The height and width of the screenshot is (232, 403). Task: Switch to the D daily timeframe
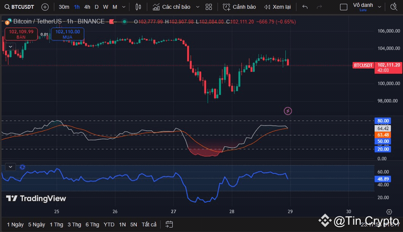click(x=97, y=7)
